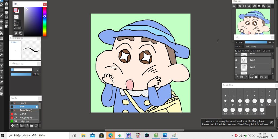Open Pen brush settings gear
Image resolution: width=278 pixels, height=139 pixels.
(37, 107)
